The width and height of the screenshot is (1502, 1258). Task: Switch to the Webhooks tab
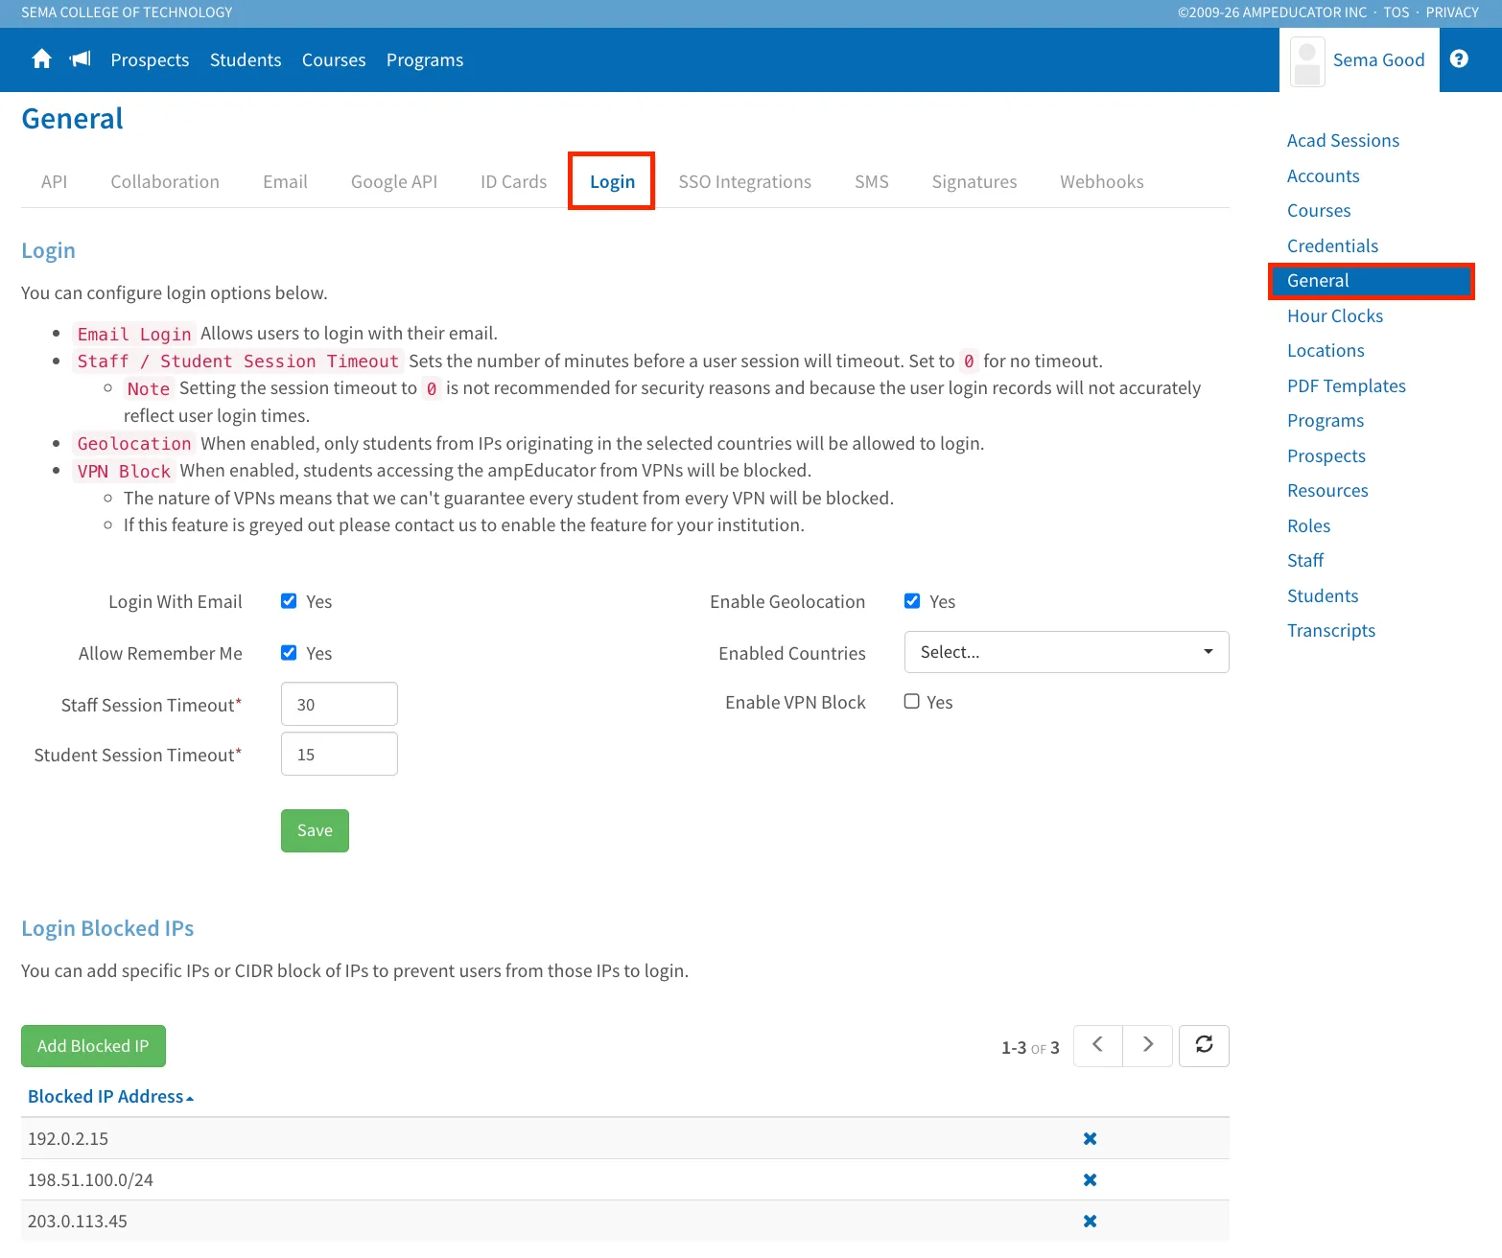click(x=1102, y=182)
